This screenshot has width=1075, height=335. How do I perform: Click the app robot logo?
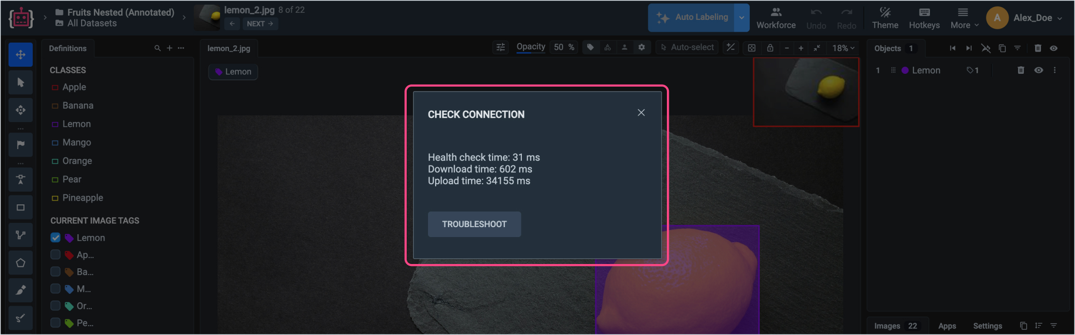tap(21, 18)
